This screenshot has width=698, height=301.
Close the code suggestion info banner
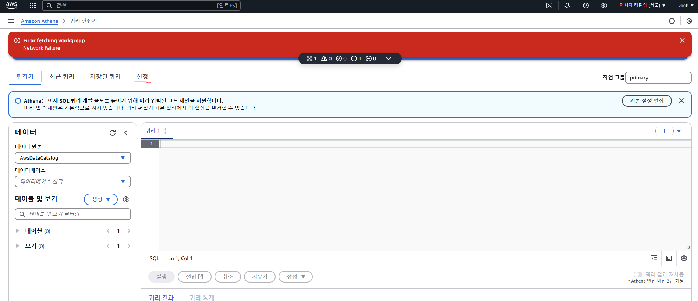(x=681, y=101)
